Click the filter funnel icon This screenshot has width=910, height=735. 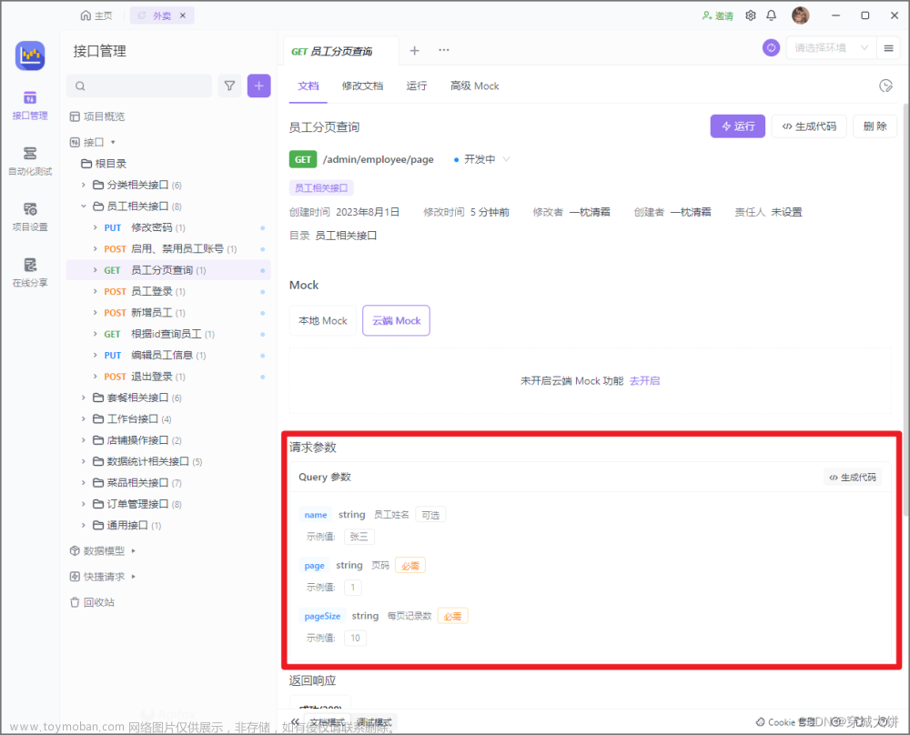click(x=230, y=86)
